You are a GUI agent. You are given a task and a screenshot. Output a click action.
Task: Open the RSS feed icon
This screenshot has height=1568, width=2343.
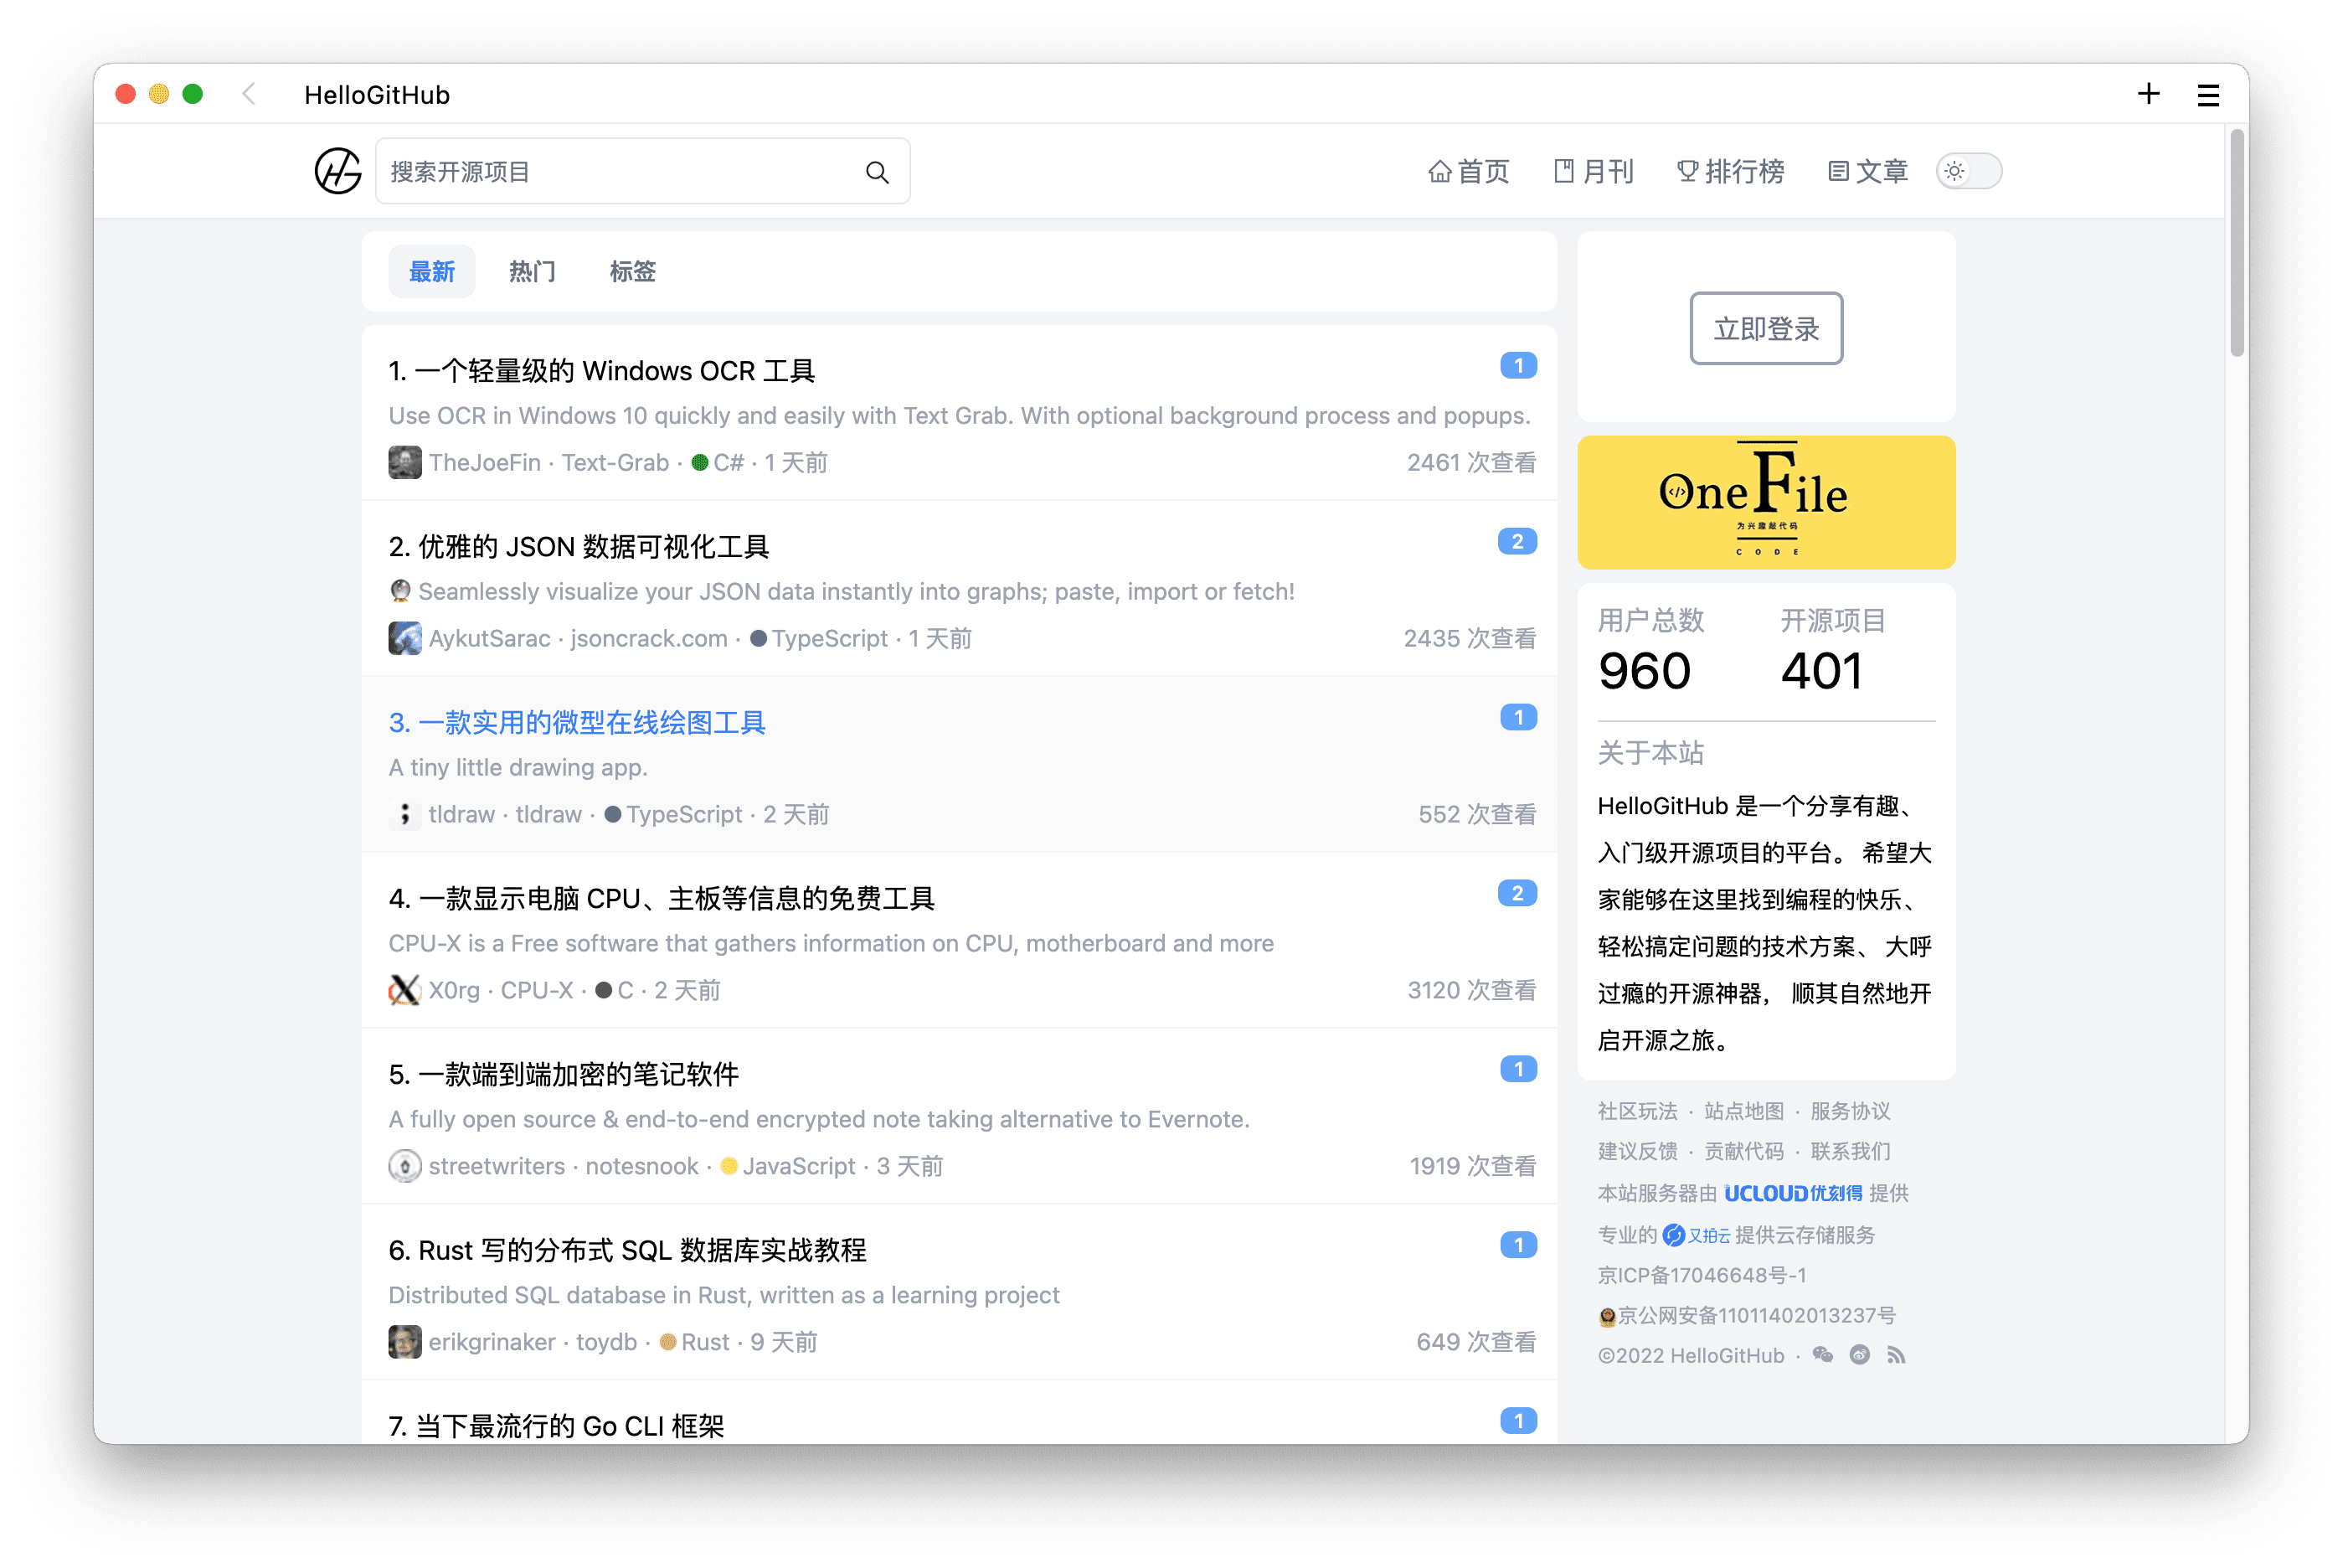click(1895, 1355)
